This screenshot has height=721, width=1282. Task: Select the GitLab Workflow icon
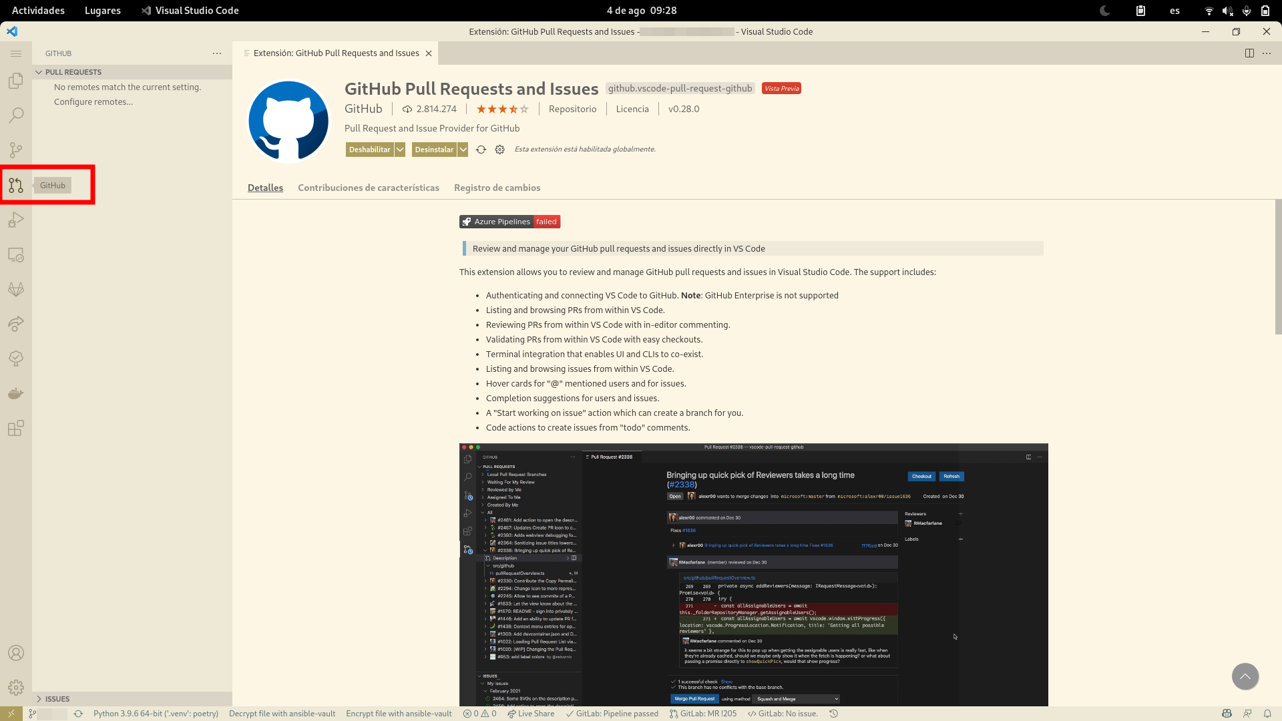tap(16, 289)
